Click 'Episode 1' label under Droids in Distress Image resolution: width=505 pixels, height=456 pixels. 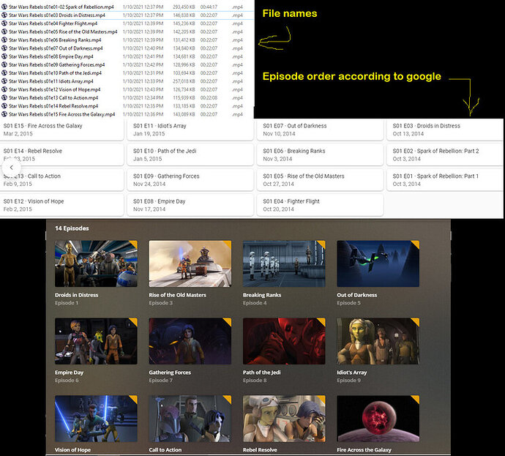pos(67,303)
